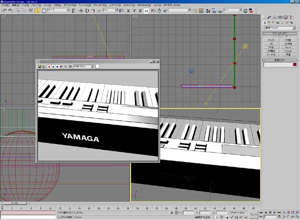Toggle alpha channel display in render window
Viewport: 300px width, 220px height.
pyautogui.click(x=61, y=66)
